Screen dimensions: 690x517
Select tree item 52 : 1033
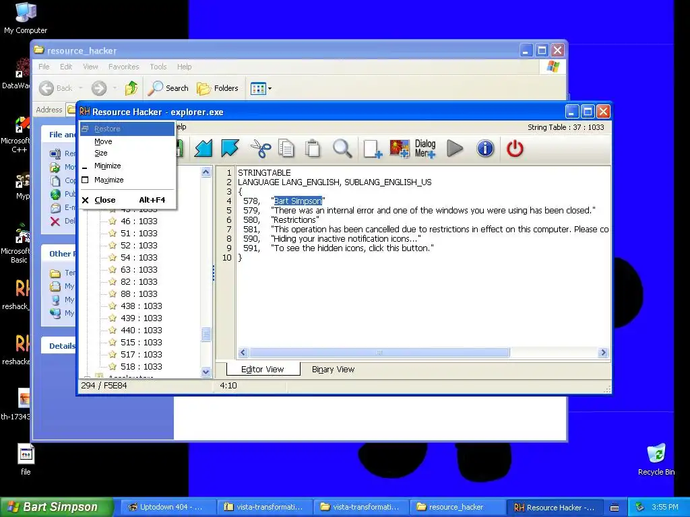139,245
